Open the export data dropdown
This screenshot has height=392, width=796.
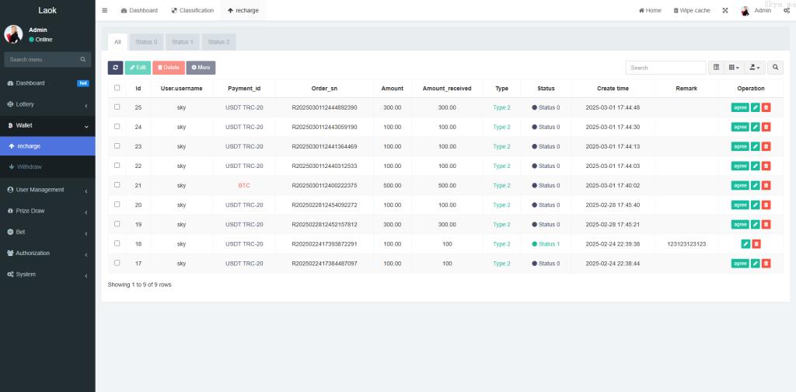tap(754, 68)
